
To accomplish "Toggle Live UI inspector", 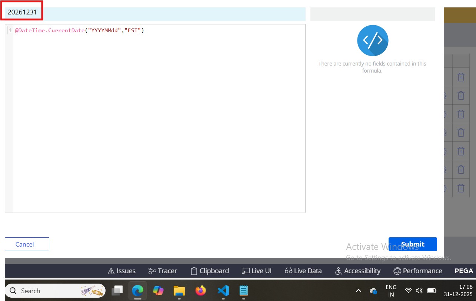I will [257, 271].
